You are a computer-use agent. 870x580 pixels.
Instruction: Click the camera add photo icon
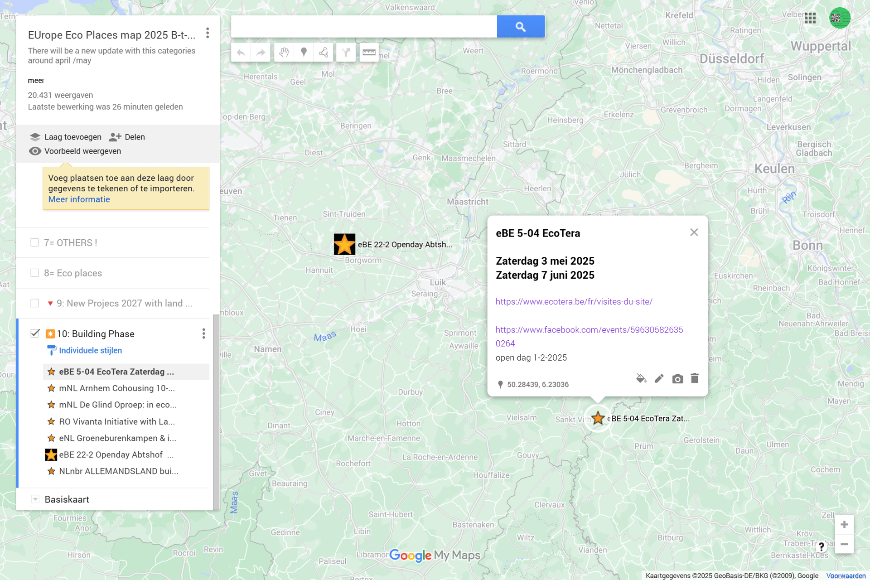point(677,379)
